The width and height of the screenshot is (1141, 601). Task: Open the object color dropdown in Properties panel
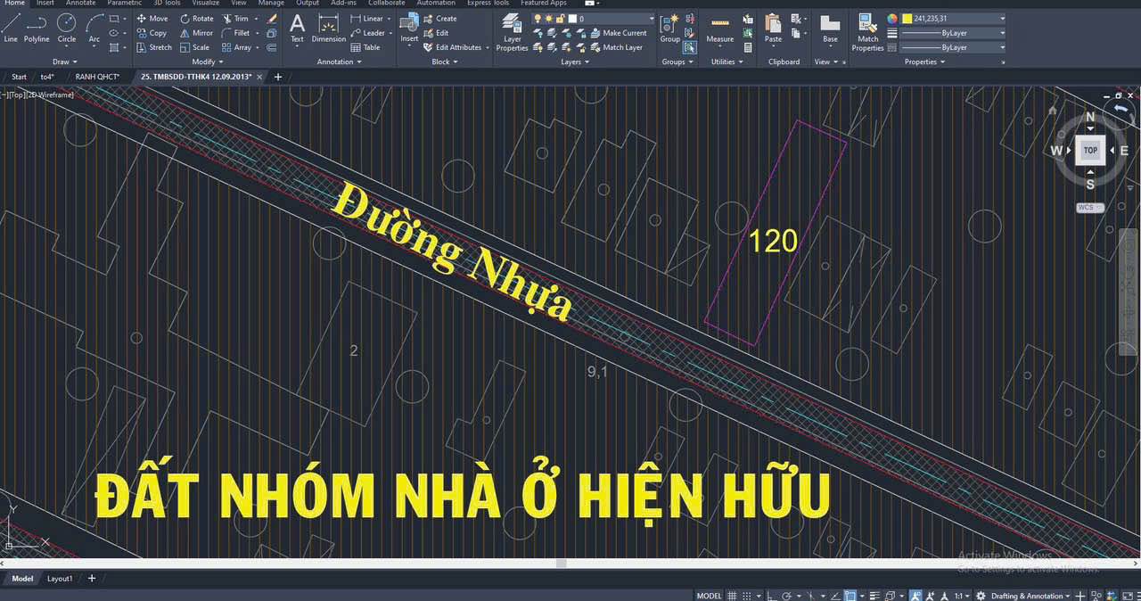coord(1002,18)
